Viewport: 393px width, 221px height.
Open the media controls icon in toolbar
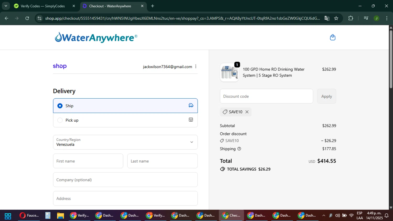tap(366, 18)
